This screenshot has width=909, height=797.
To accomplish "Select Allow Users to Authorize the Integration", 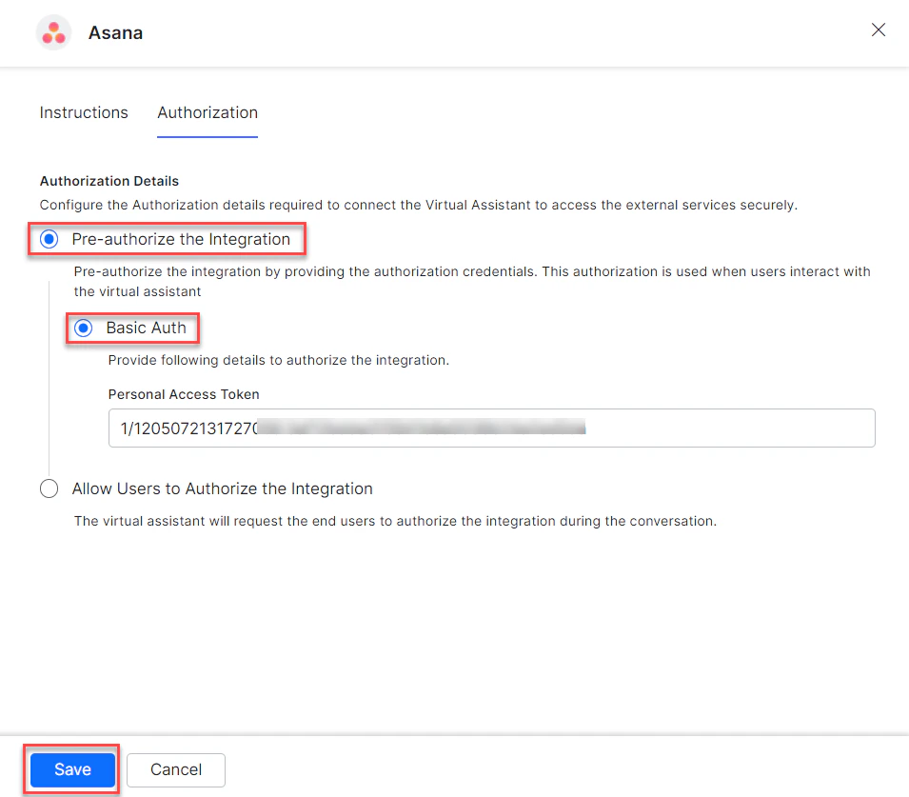I will [x=49, y=488].
